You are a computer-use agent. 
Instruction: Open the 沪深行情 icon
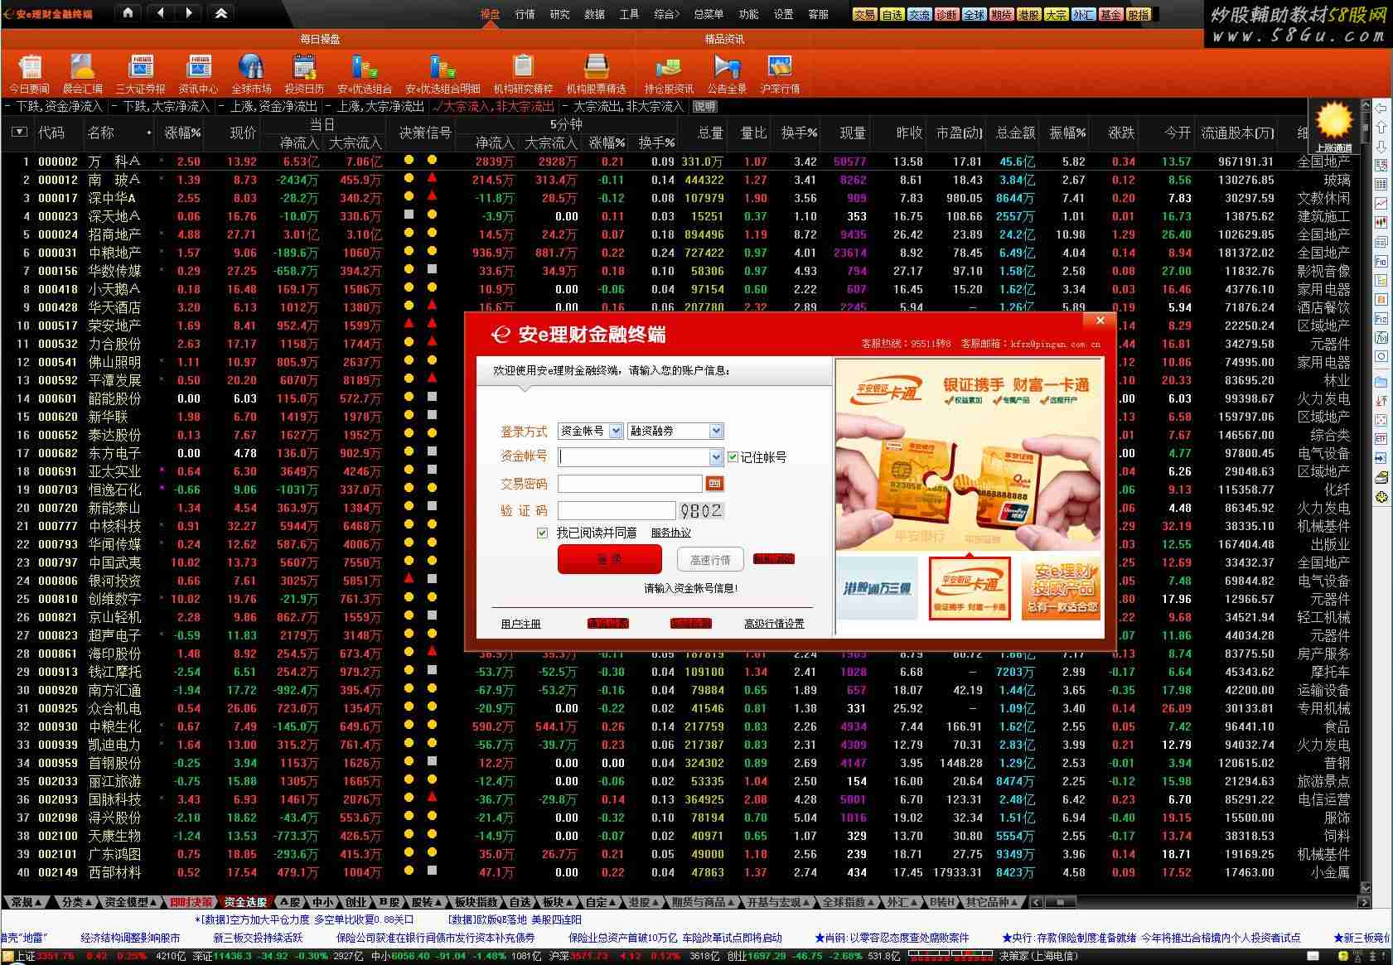coord(780,73)
